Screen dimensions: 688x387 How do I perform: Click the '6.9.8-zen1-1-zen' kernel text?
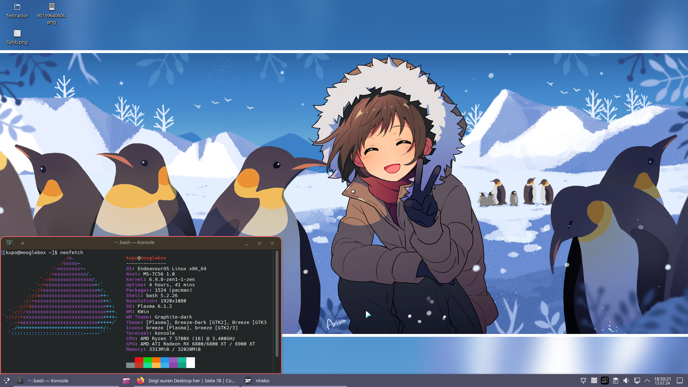[172, 279]
